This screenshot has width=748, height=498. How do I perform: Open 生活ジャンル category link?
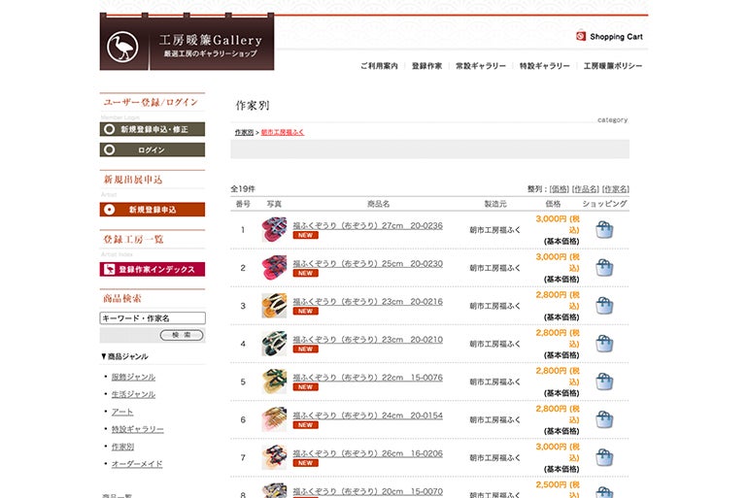pos(133,394)
